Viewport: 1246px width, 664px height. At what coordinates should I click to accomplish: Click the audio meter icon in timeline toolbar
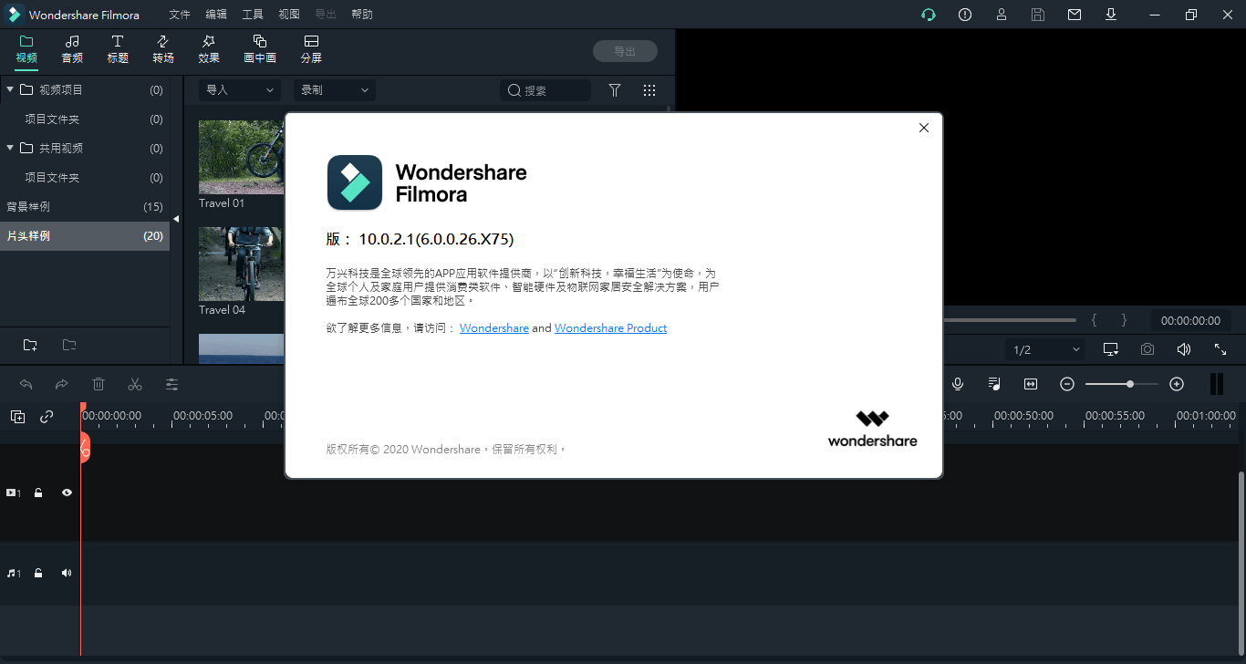1216,384
